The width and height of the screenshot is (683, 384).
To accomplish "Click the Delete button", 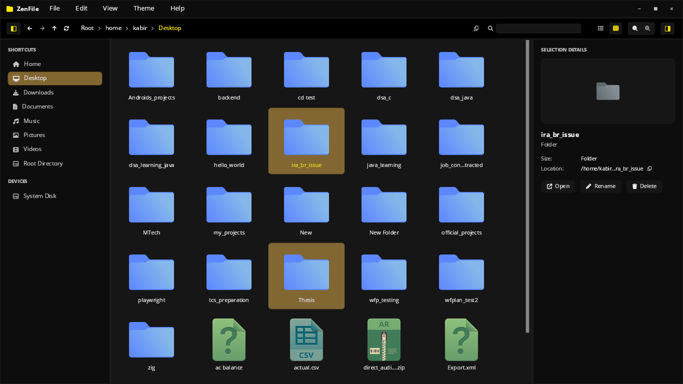I will (644, 186).
